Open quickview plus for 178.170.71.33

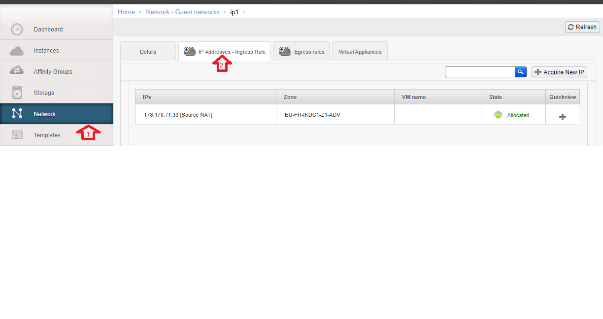pyautogui.click(x=563, y=117)
